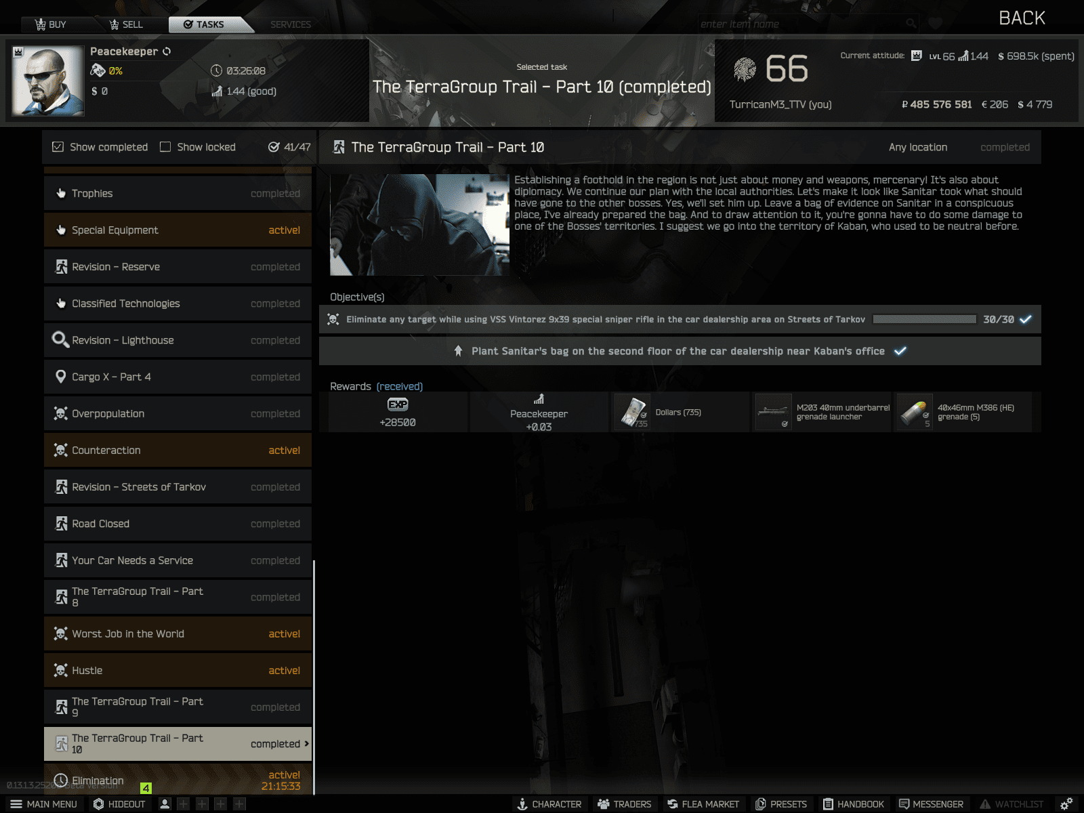Open the PRESETS screen
This screenshot has height=813, width=1084.
(781, 804)
